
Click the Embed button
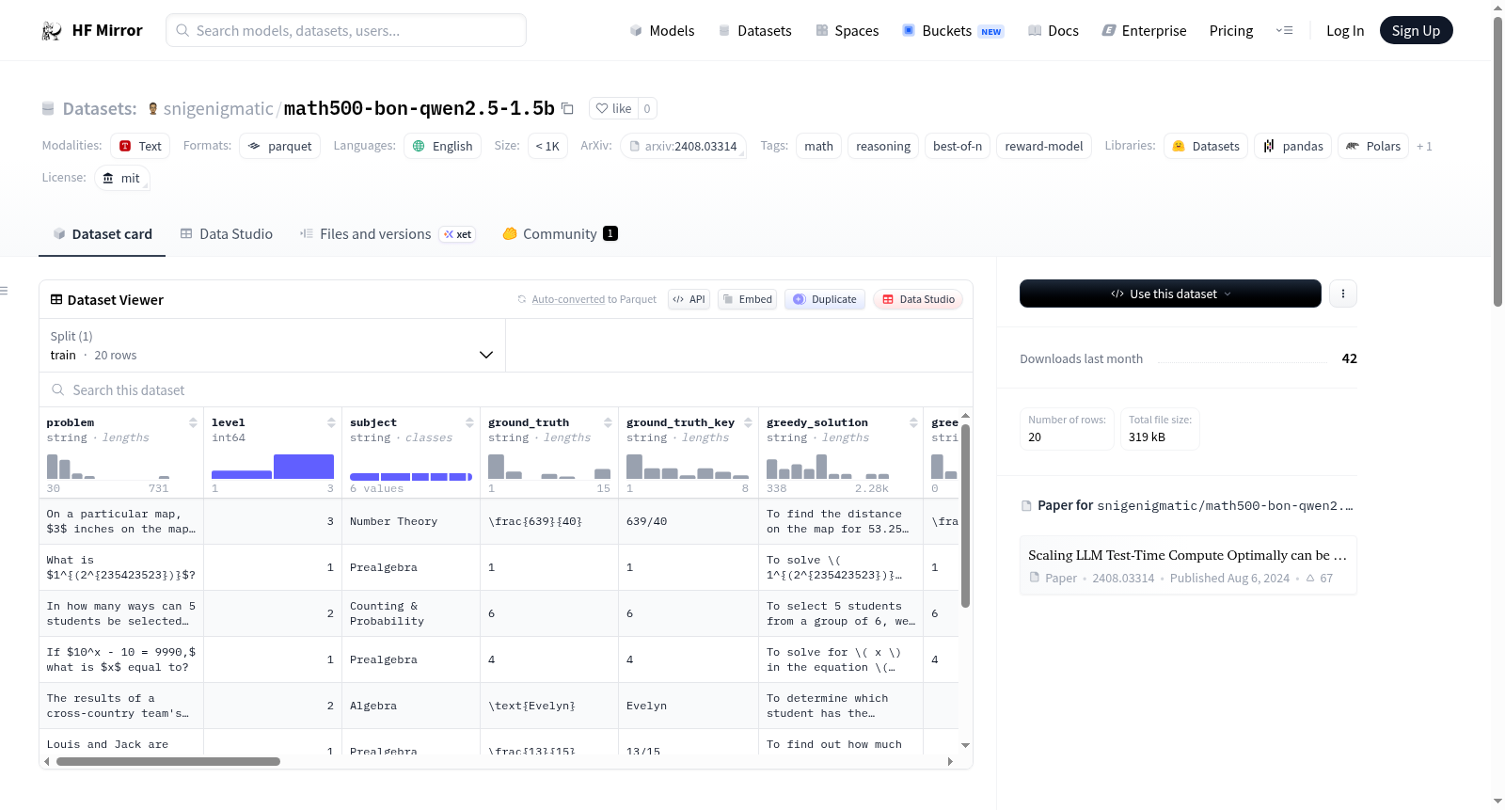tap(747, 299)
